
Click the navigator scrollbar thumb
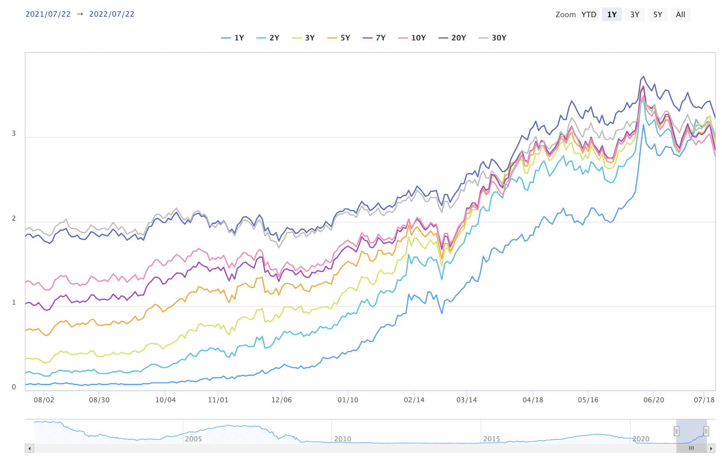click(691, 448)
